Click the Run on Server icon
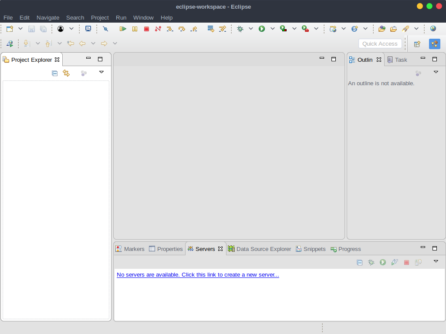 [x=10, y=43]
